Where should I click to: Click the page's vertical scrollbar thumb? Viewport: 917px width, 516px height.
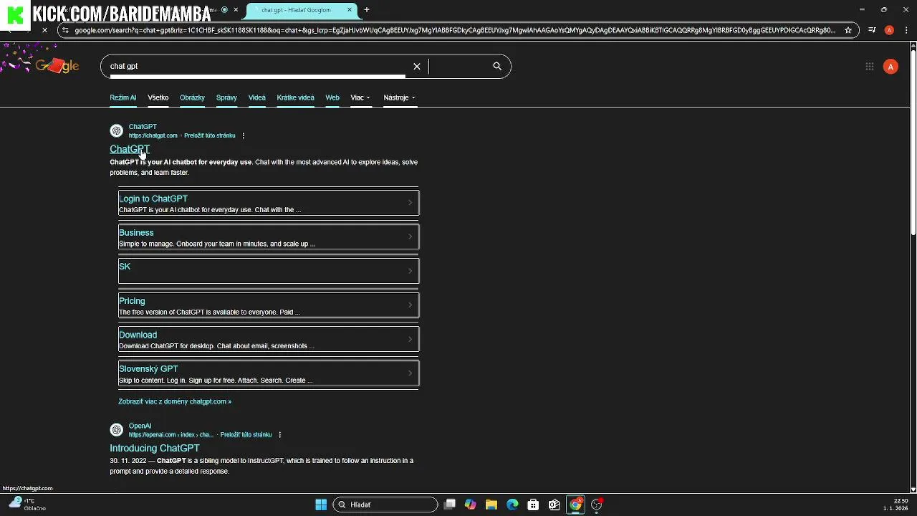click(913, 142)
